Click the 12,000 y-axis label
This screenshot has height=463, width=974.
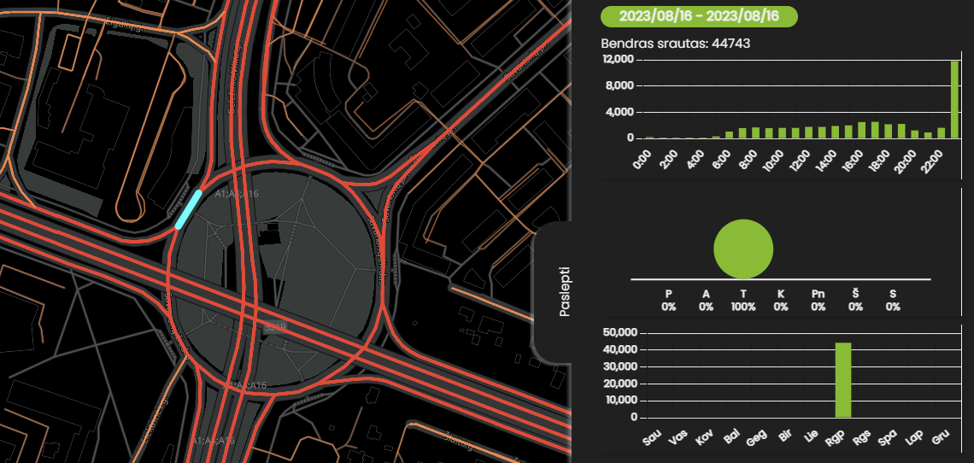(x=618, y=60)
